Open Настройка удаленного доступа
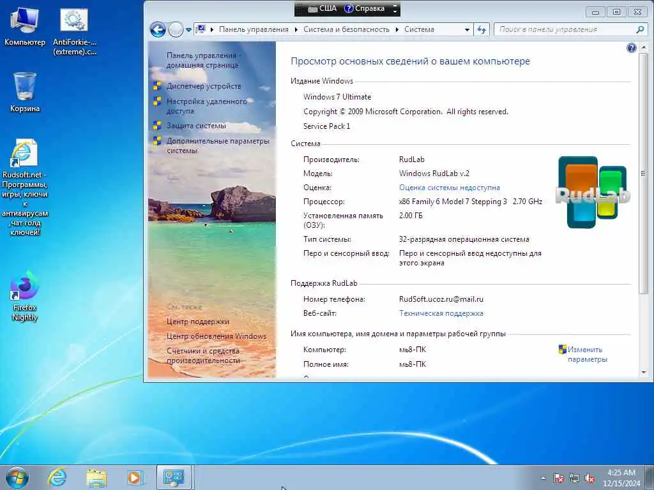 click(206, 107)
